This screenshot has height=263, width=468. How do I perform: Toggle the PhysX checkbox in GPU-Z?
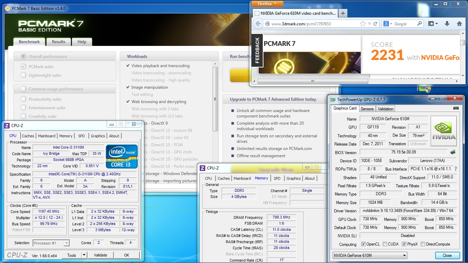coord(404,244)
